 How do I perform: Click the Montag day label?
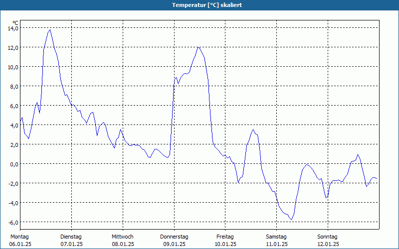point(19,237)
